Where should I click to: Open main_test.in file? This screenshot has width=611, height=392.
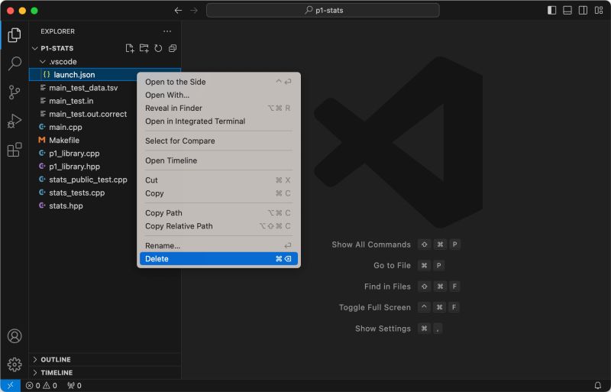(71, 101)
